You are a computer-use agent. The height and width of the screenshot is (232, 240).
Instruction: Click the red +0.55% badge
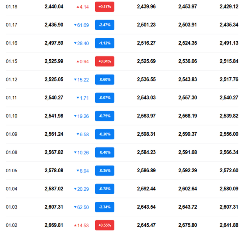pos(104,225)
